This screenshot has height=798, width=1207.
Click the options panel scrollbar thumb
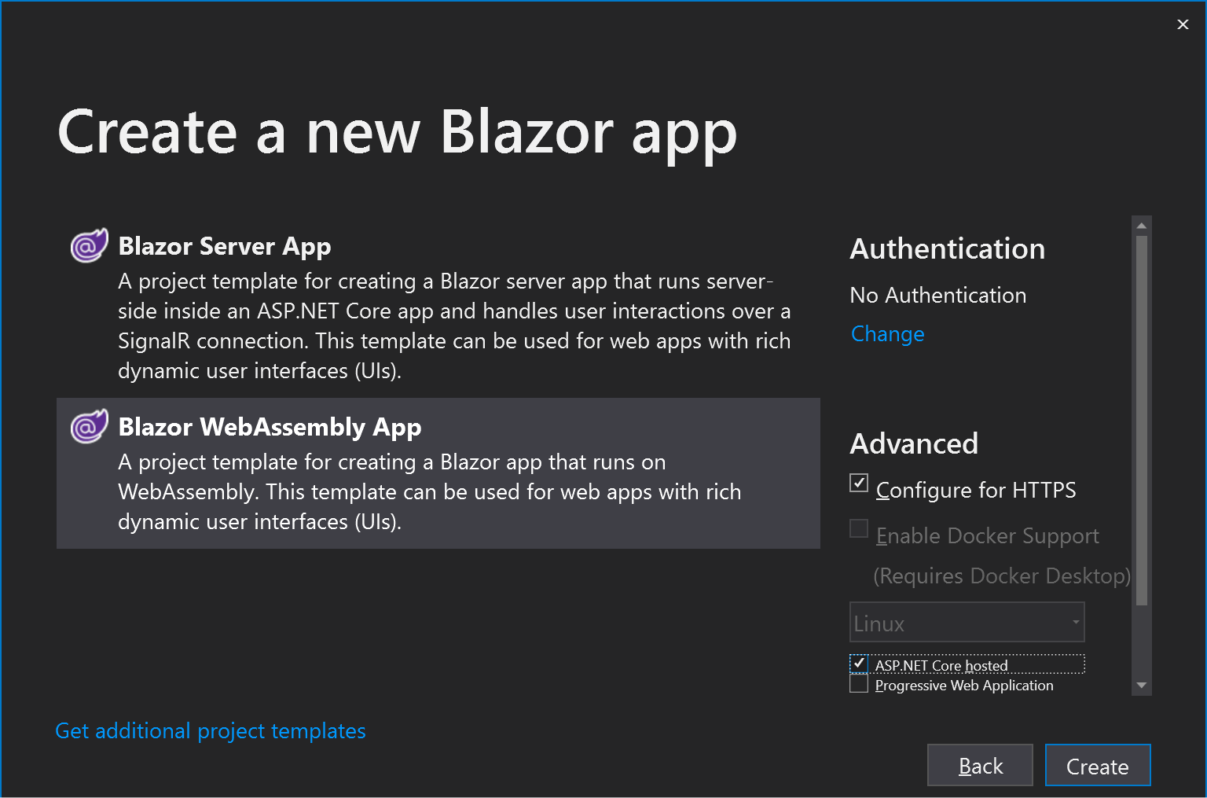pyautogui.click(x=1142, y=421)
